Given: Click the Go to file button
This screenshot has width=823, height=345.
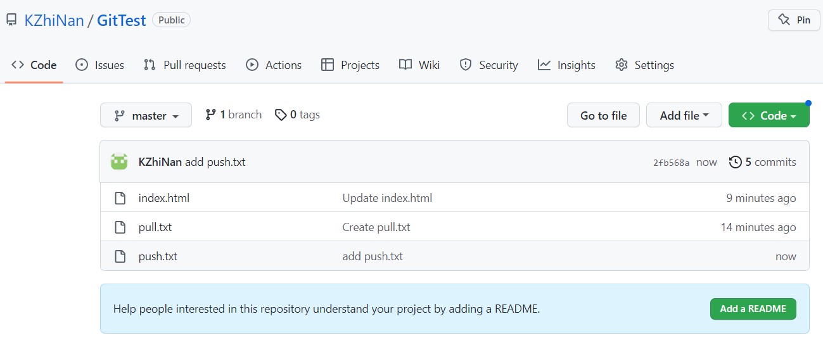Looking at the screenshot, I should click(603, 115).
